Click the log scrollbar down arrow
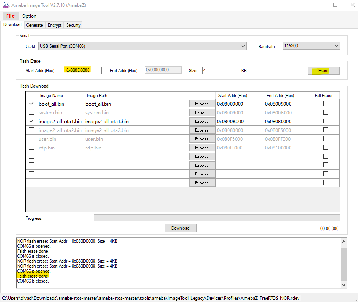This screenshot has width=358, height=302. [343, 285]
